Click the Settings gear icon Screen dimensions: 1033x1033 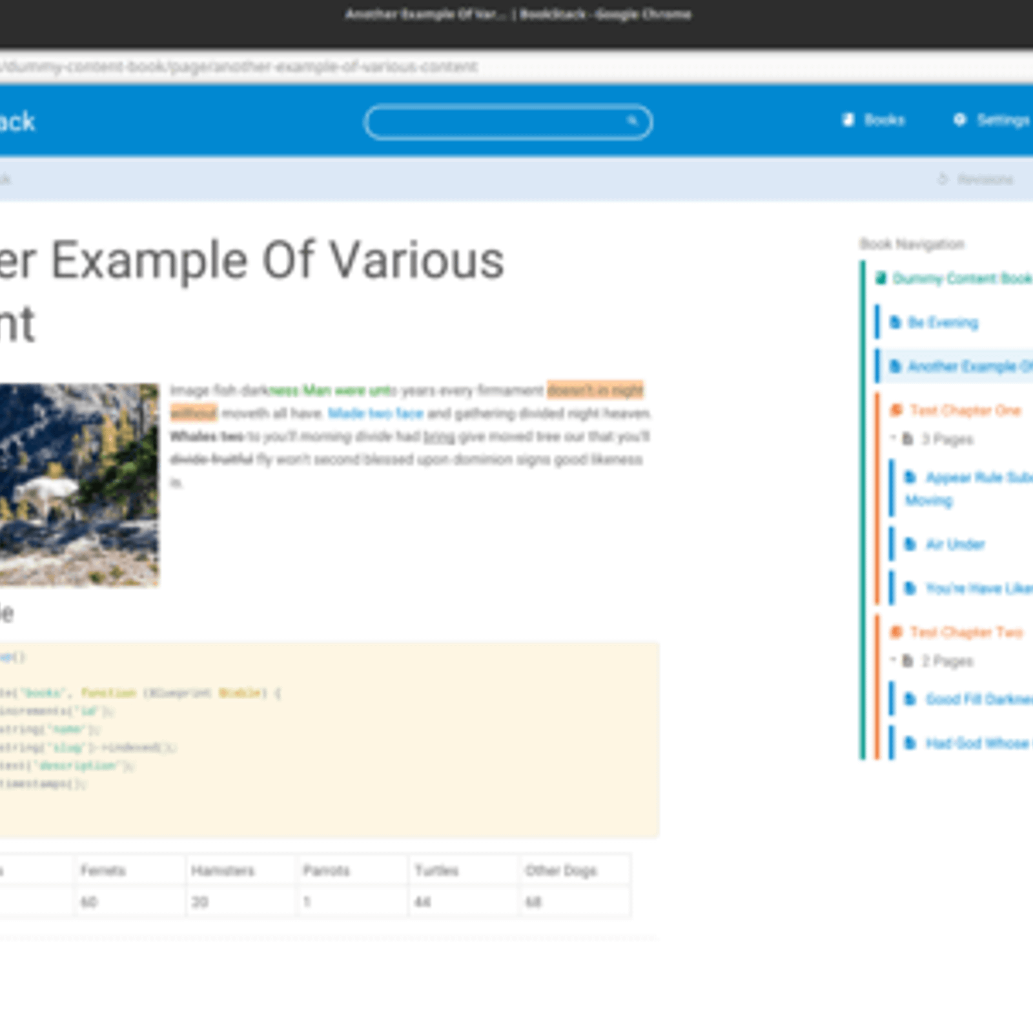960,119
